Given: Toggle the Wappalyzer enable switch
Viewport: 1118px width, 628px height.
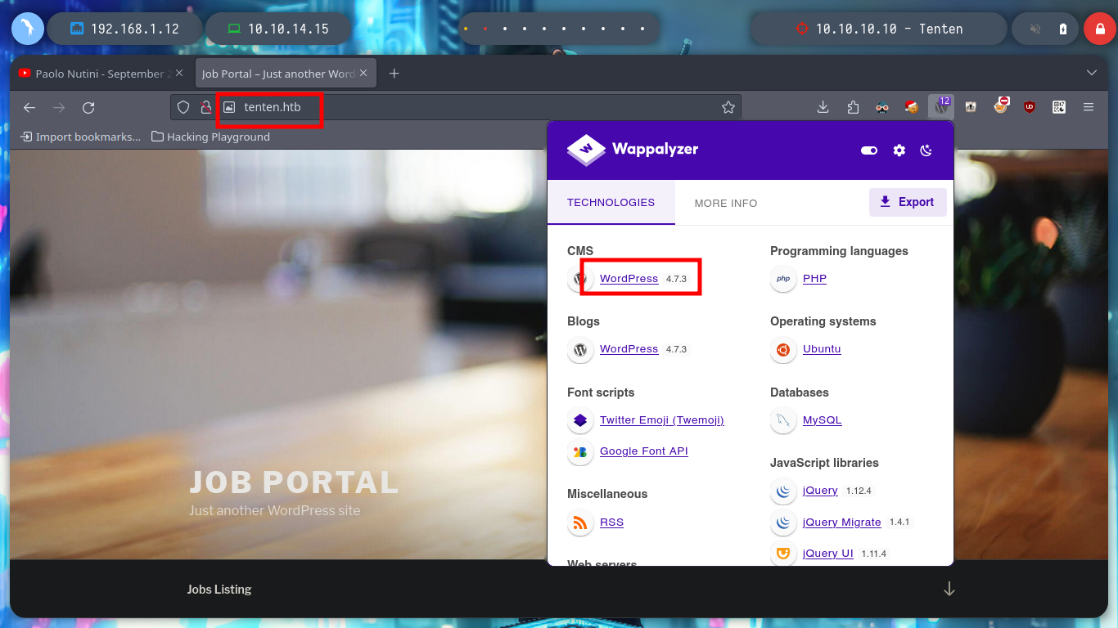Looking at the screenshot, I should pos(869,150).
